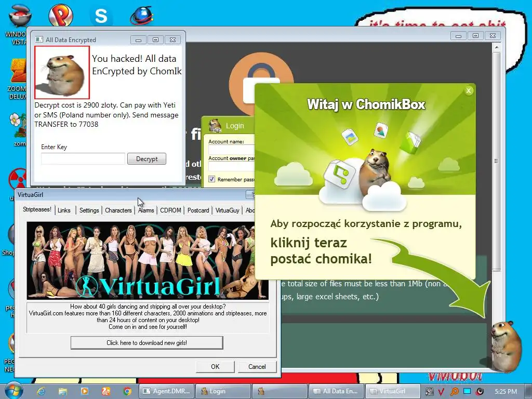532x399 pixels.
Task: Open the Characters tab in VirtuaGirl
Action: tap(118, 210)
